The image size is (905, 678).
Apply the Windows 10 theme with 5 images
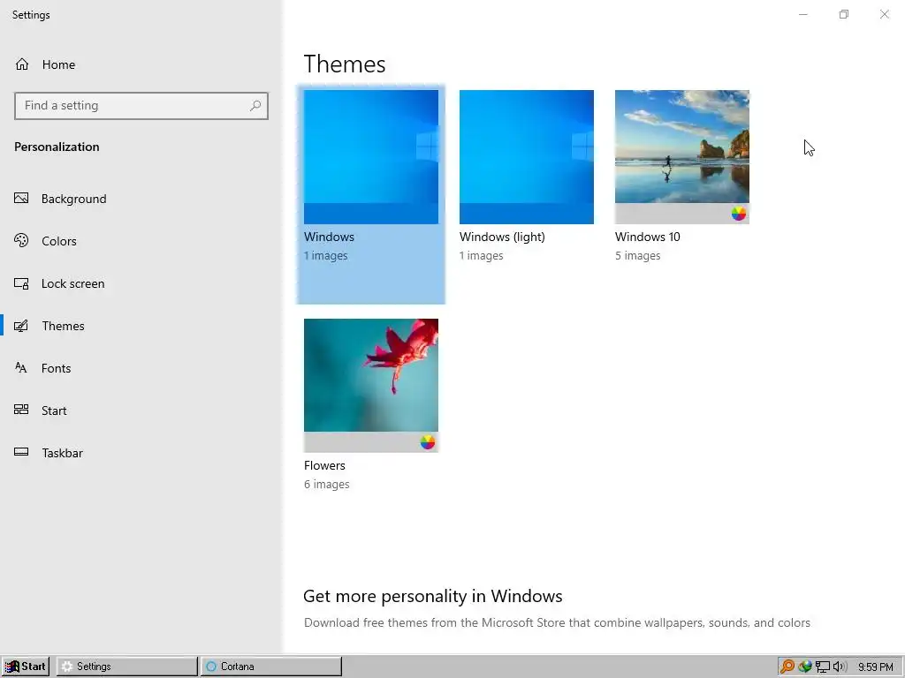pos(682,176)
